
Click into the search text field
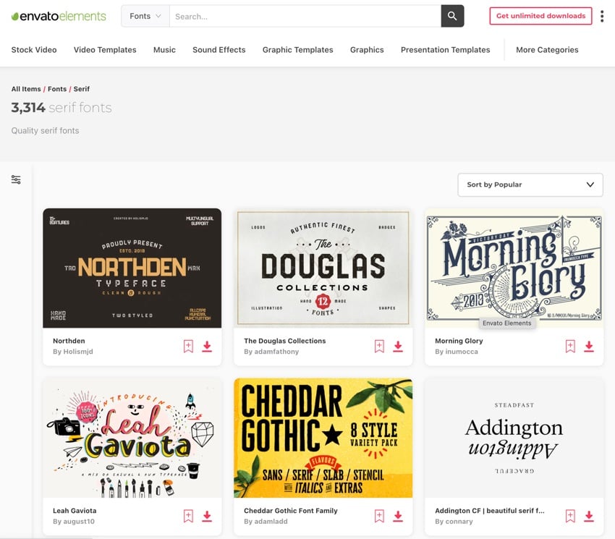(304, 16)
